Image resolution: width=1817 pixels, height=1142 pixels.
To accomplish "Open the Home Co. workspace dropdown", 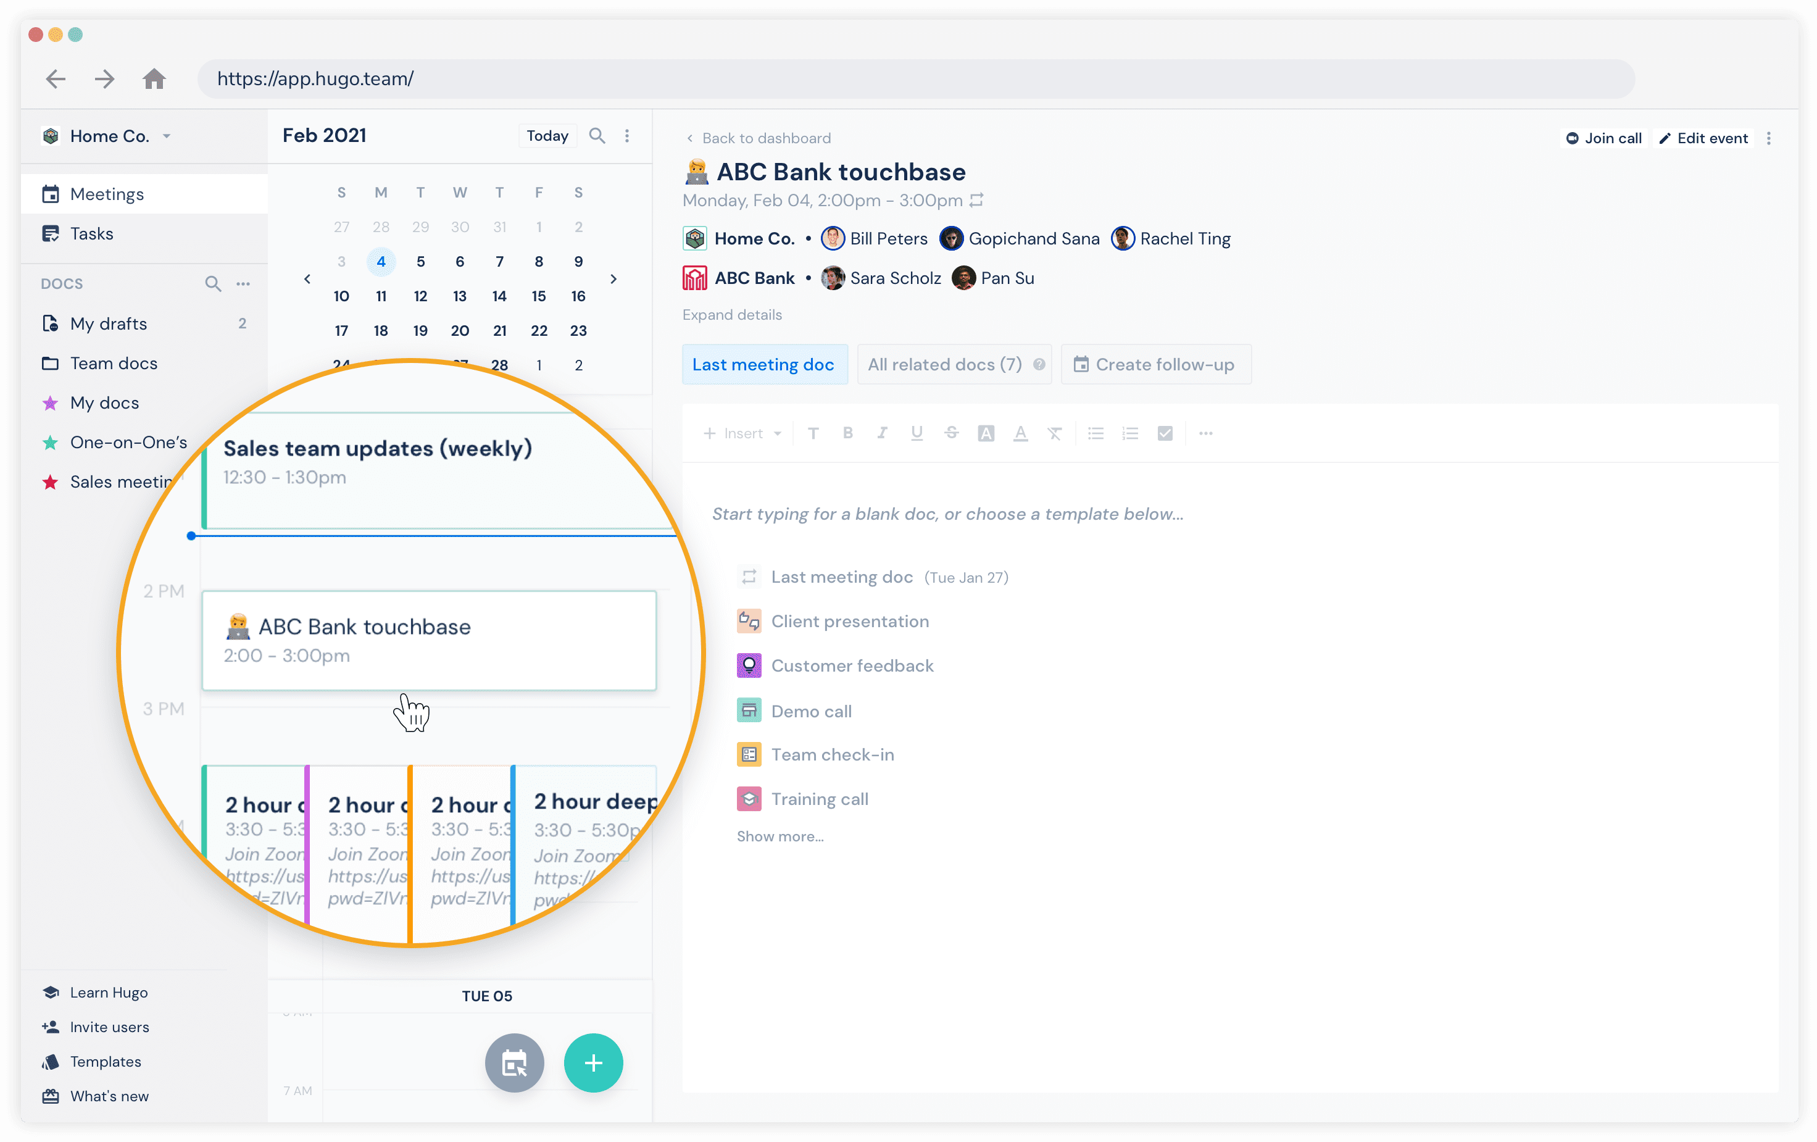I will [x=106, y=136].
